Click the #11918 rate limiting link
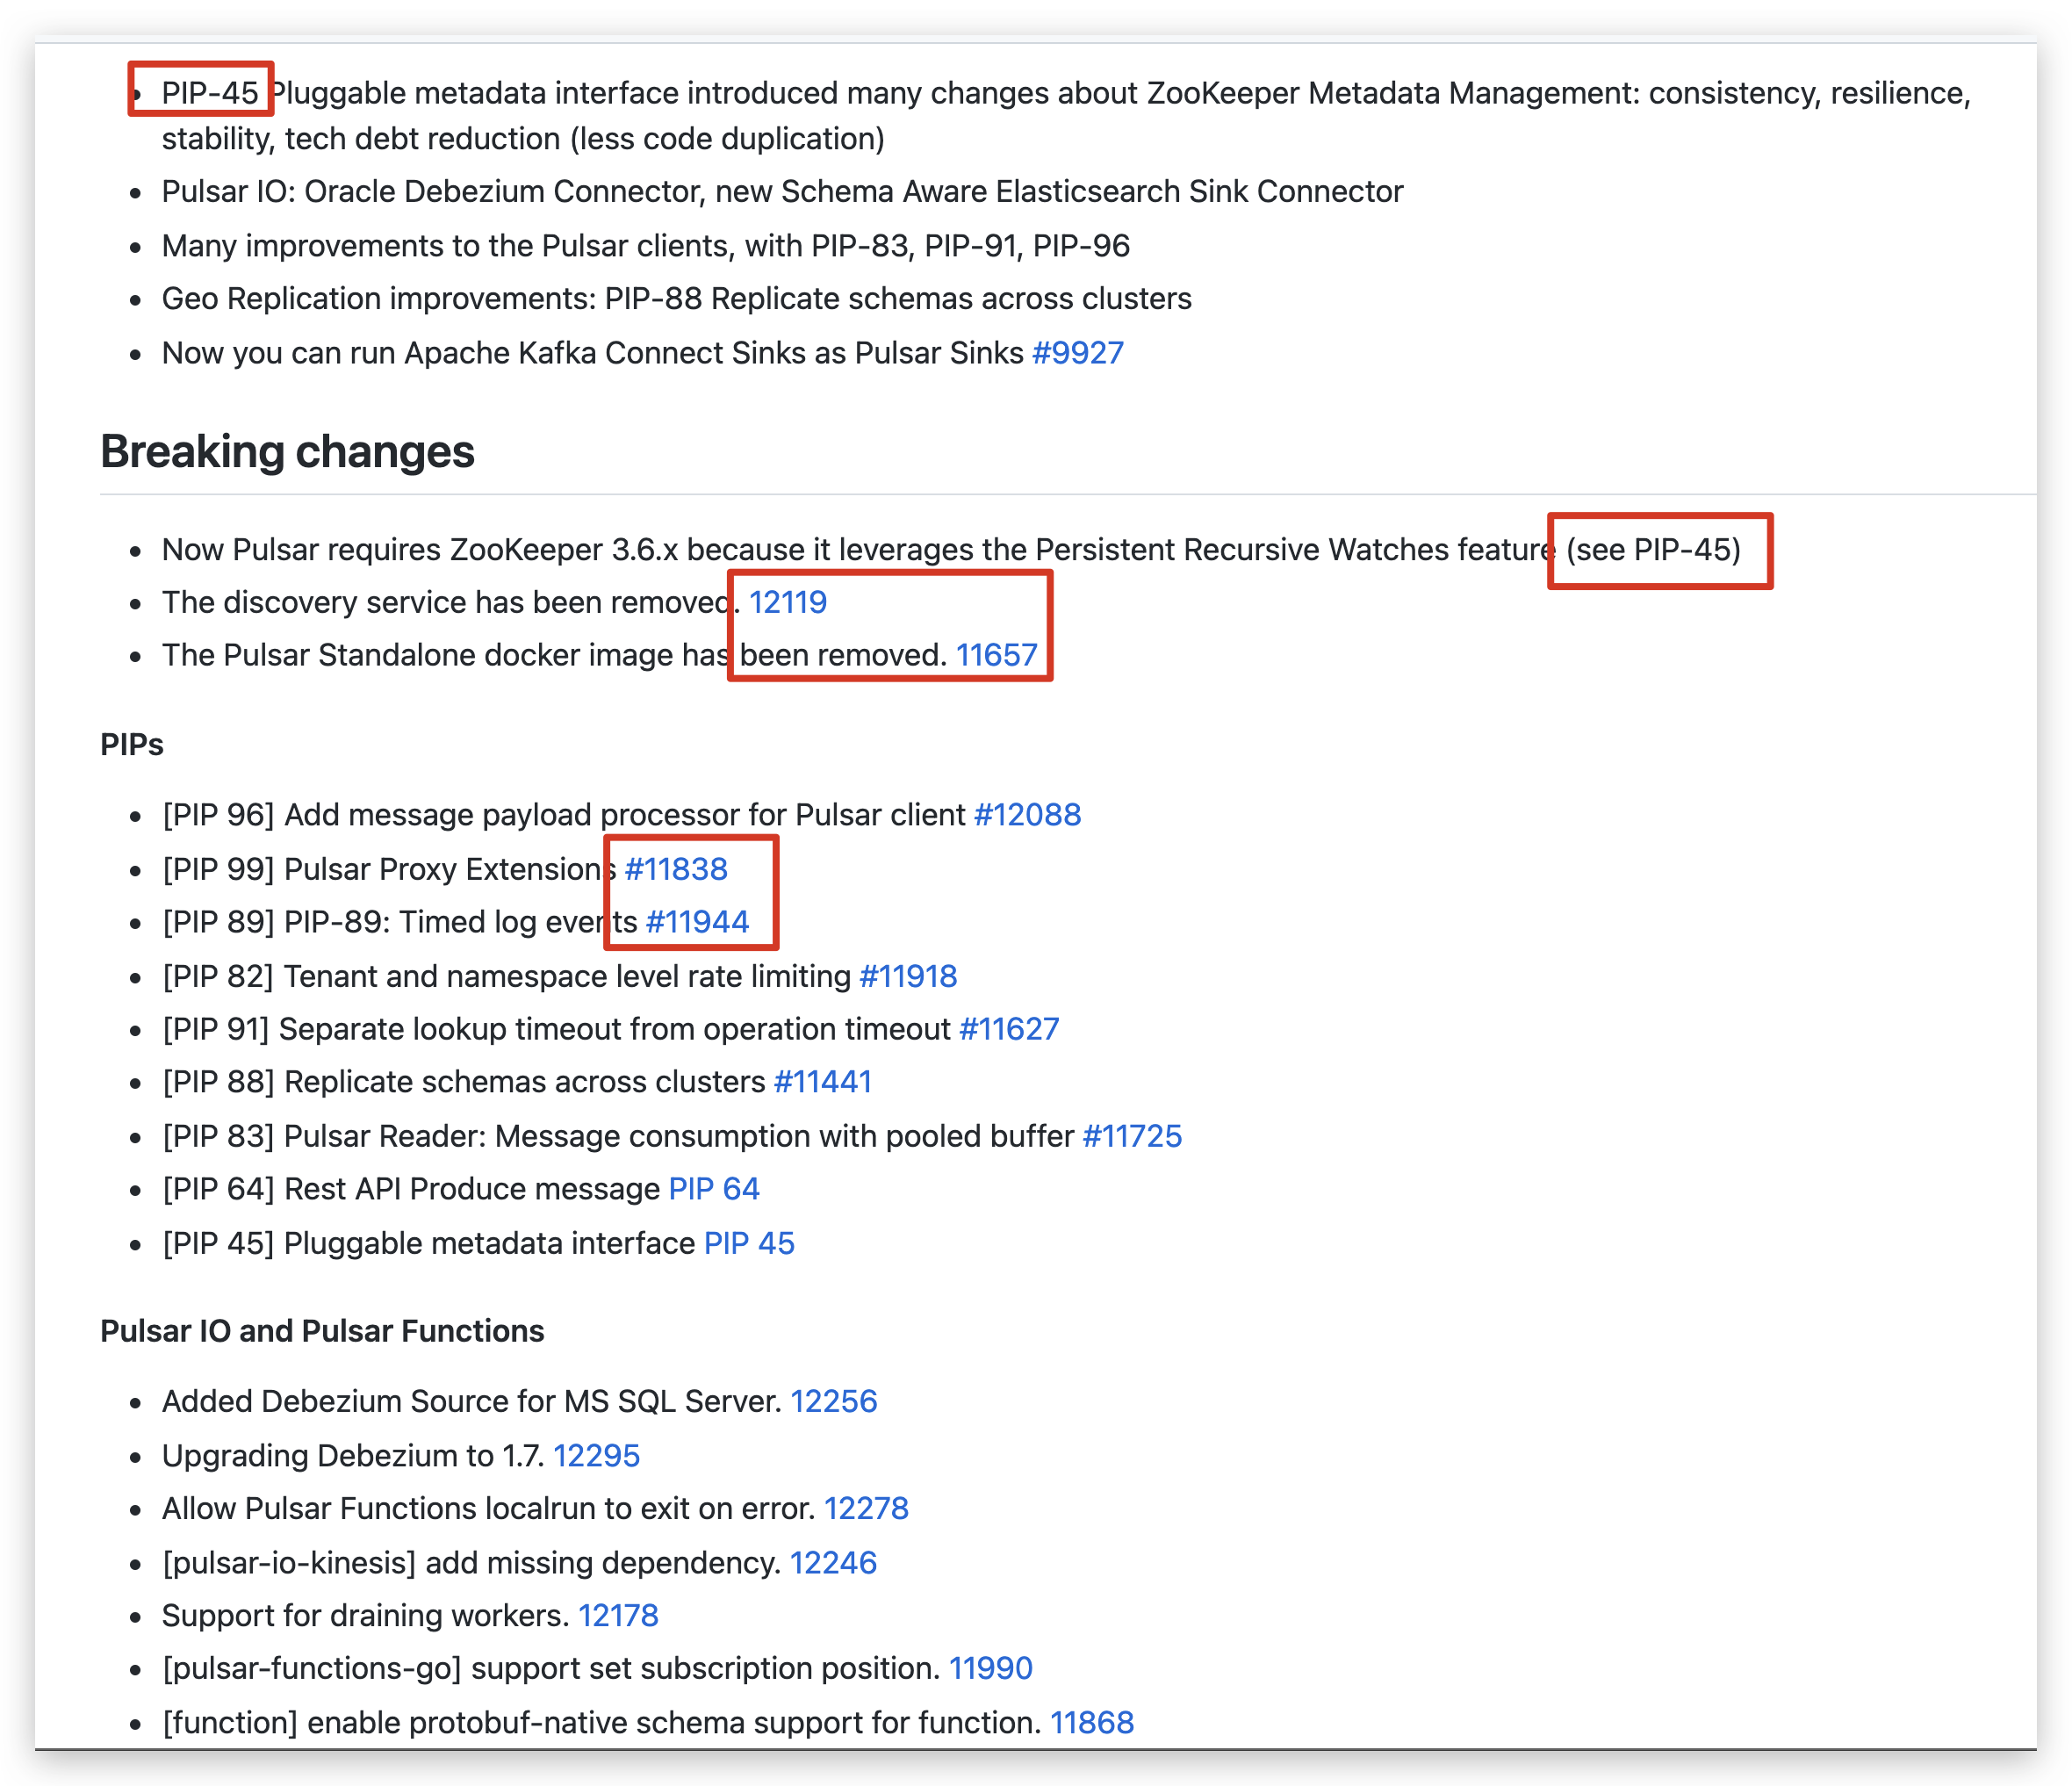The image size is (2072, 1786). pyautogui.click(x=908, y=976)
